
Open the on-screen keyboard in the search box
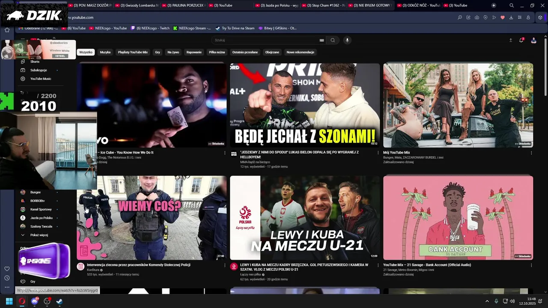322,40
